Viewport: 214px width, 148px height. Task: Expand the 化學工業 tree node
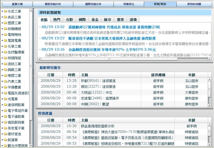(2, 46)
